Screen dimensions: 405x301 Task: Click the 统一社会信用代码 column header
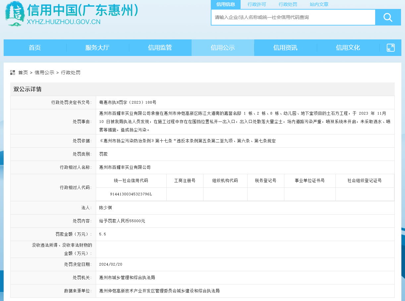coord(131,181)
